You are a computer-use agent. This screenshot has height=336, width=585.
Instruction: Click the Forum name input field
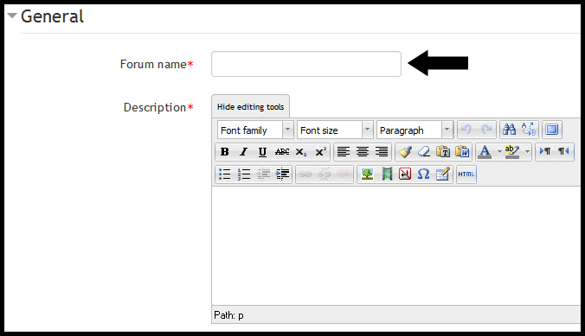point(306,64)
